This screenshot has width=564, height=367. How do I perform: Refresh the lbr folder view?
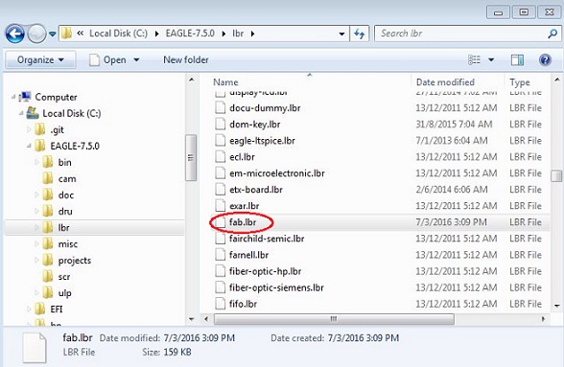[x=360, y=34]
